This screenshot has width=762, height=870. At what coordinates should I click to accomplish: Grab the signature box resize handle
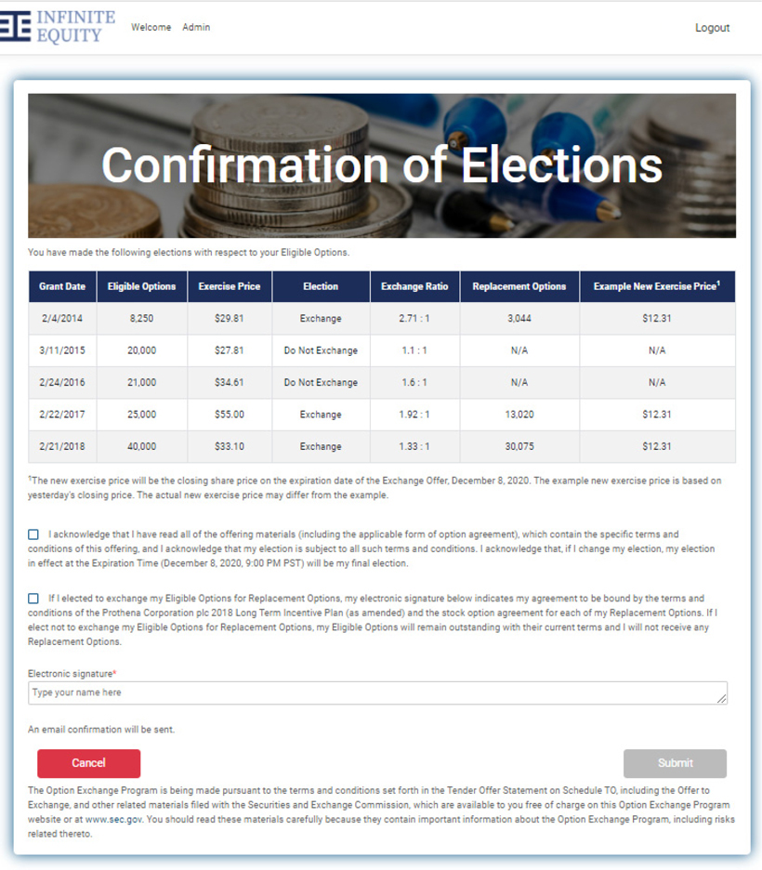point(721,698)
